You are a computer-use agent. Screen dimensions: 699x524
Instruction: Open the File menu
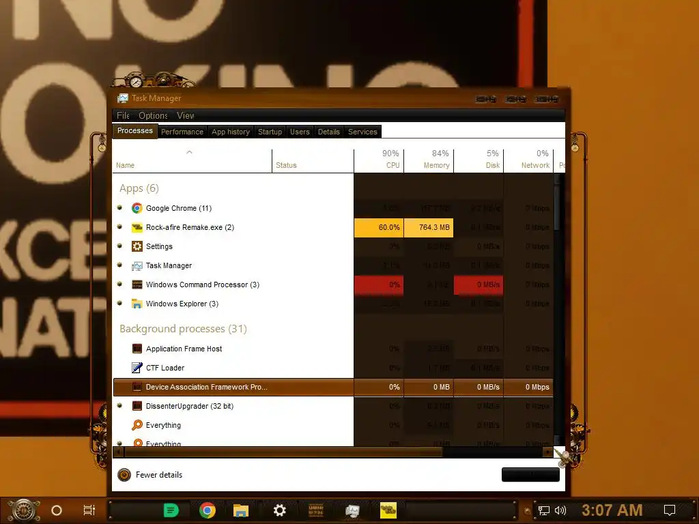pyautogui.click(x=123, y=115)
